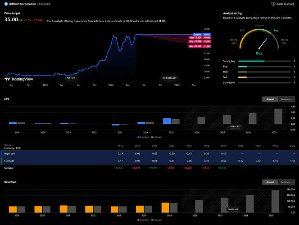Viewport: 299px width, 225px height.
Task: Click the TradingView logo on chart
Action: pos(19,79)
